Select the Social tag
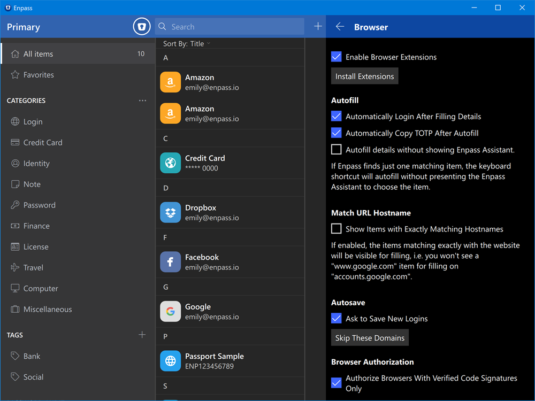535x401 pixels. pyautogui.click(x=78, y=377)
